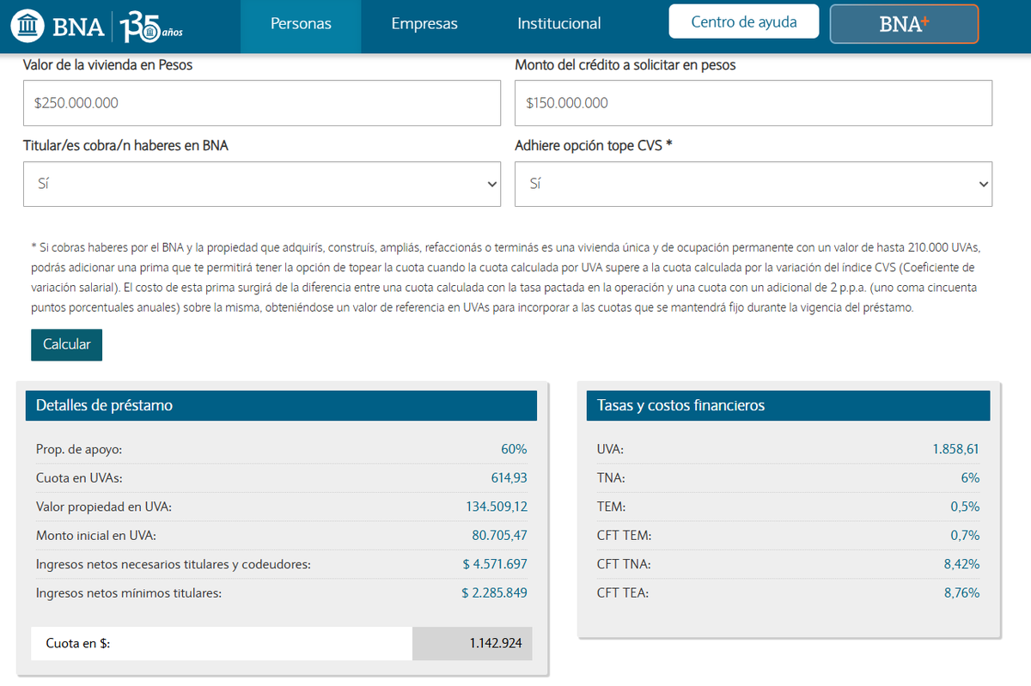Image resolution: width=1031 pixels, height=686 pixels.
Task: Select the Valor propiedad en UVA value 134.509,12
Action: coord(497,507)
